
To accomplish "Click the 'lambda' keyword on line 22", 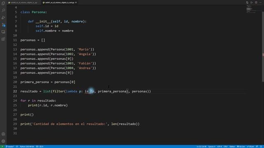I will coord(71,91).
